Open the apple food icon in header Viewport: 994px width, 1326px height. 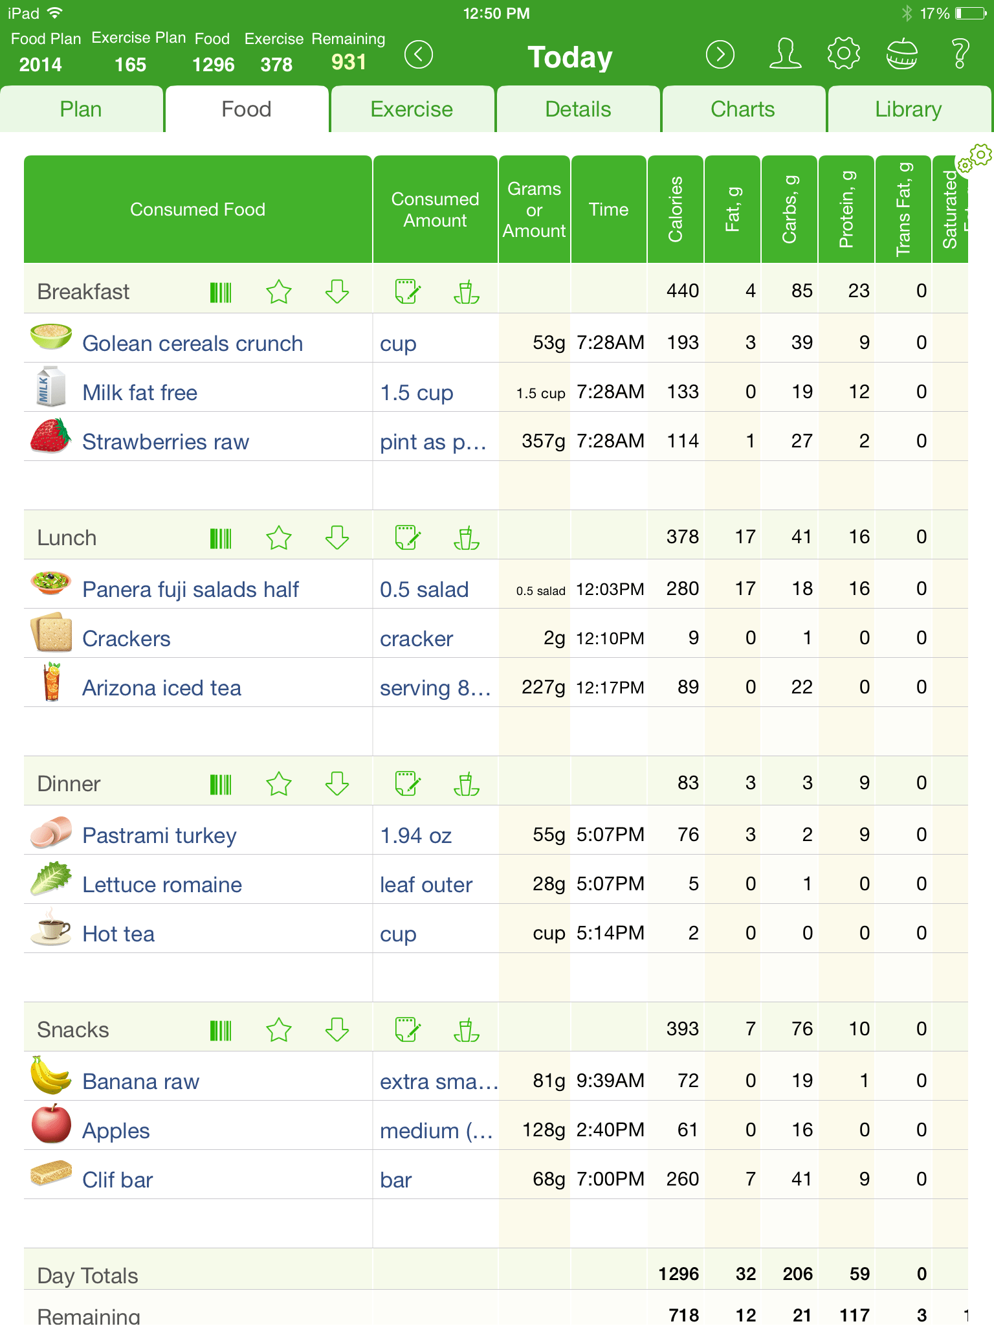pos(901,54)
